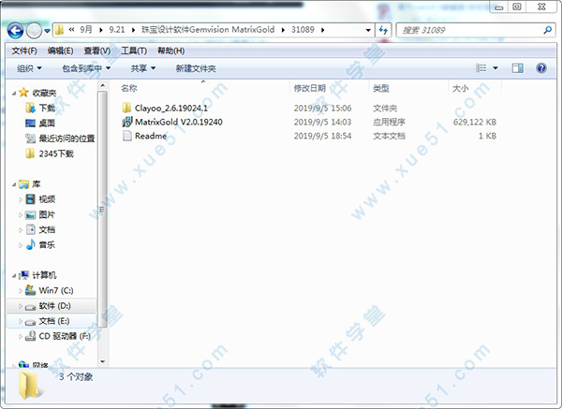The height and width of the screenshot is (409, 562).
Task: Click the Readme file name
Action: pyautogui.click(x=151, y=136)
